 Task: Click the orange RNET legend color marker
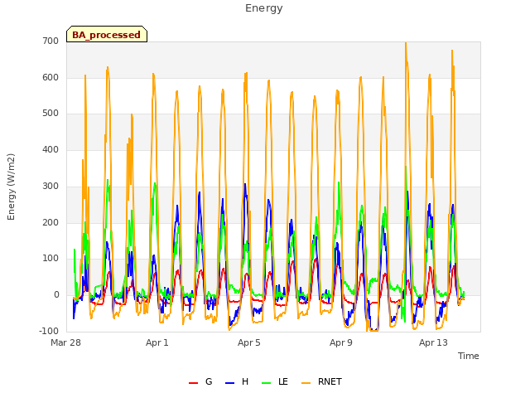tap(306, 383)
